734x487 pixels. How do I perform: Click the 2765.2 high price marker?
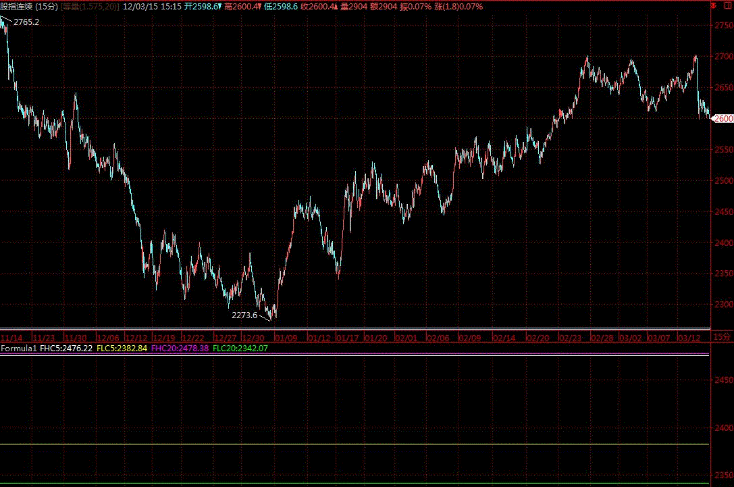26,22
